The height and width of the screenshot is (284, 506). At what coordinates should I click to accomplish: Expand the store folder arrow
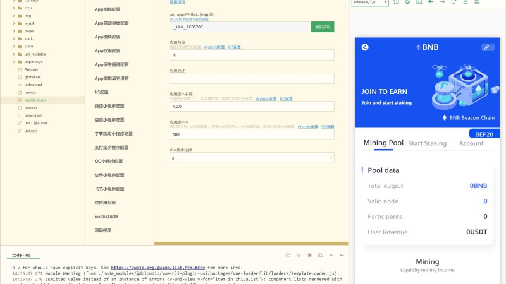click(13, 46)
